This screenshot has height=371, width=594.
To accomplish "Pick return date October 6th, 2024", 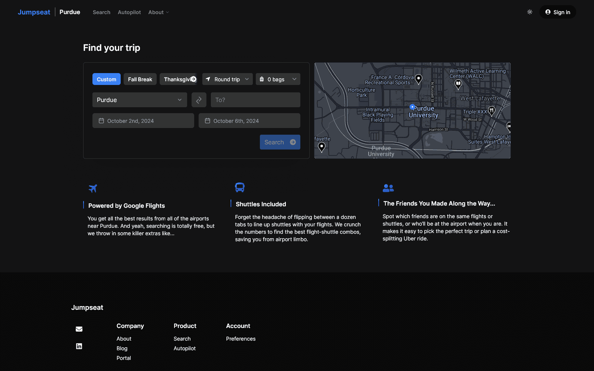I will (249, 121).
